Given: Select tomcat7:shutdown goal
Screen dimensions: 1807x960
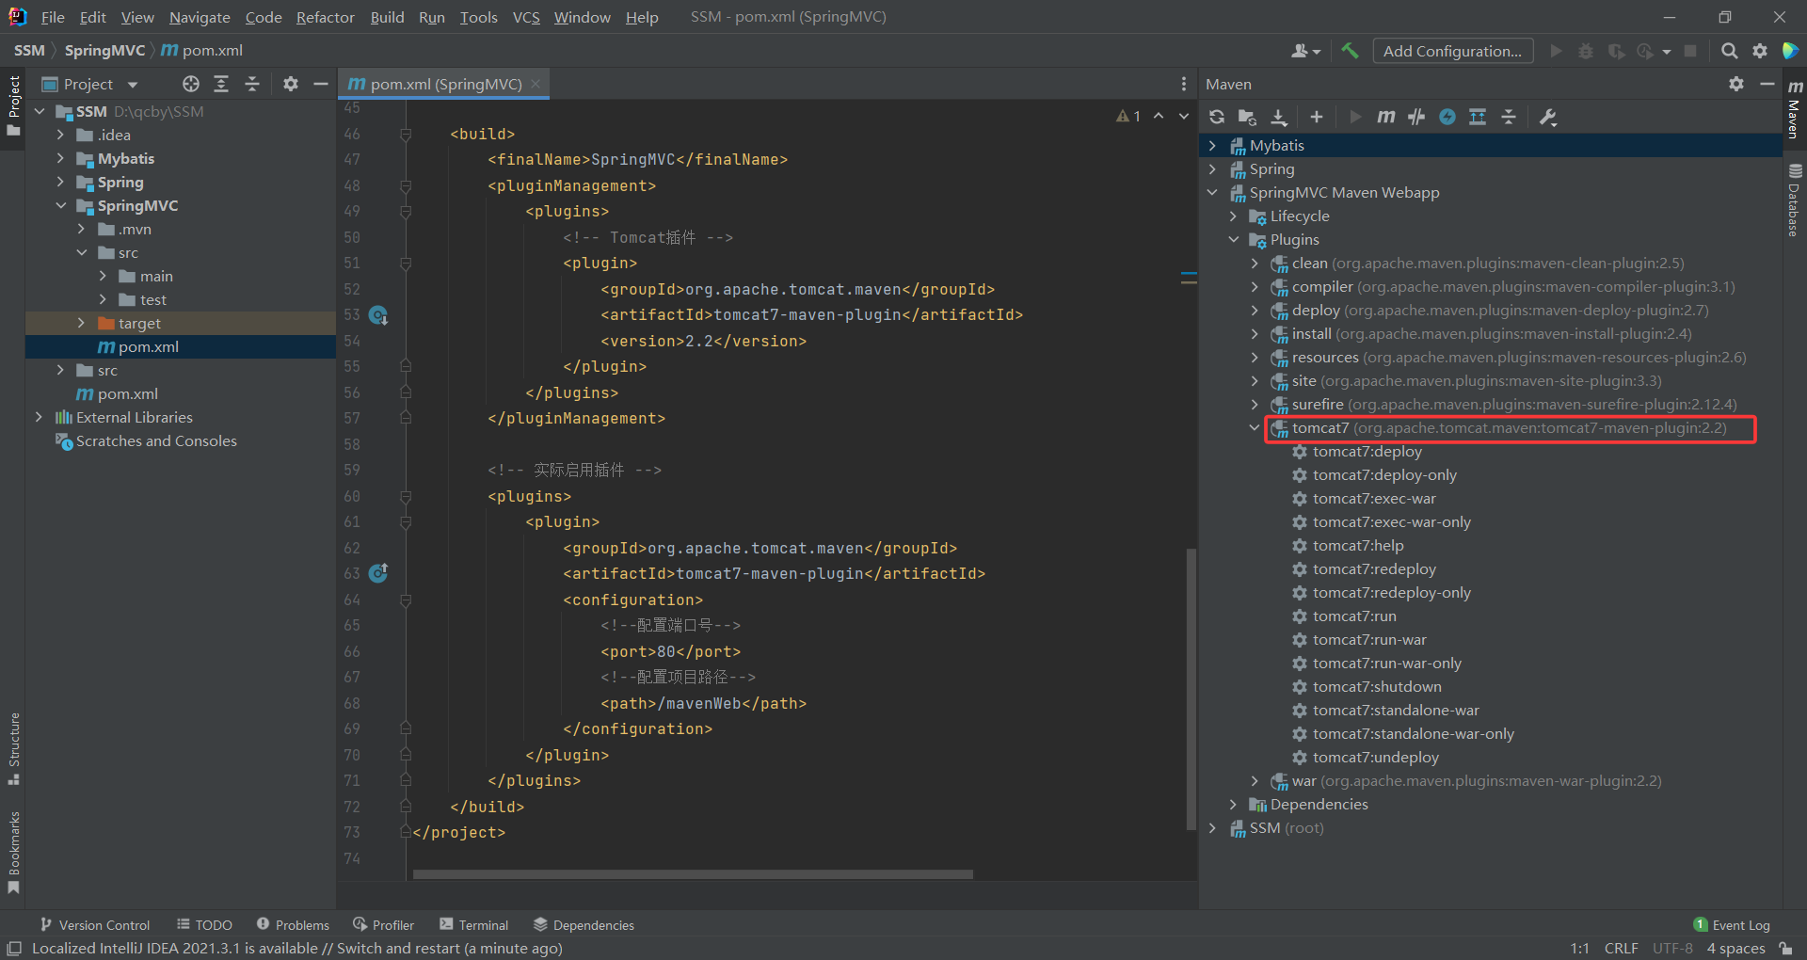Looking at the screenshot, I should [1377, 687].
